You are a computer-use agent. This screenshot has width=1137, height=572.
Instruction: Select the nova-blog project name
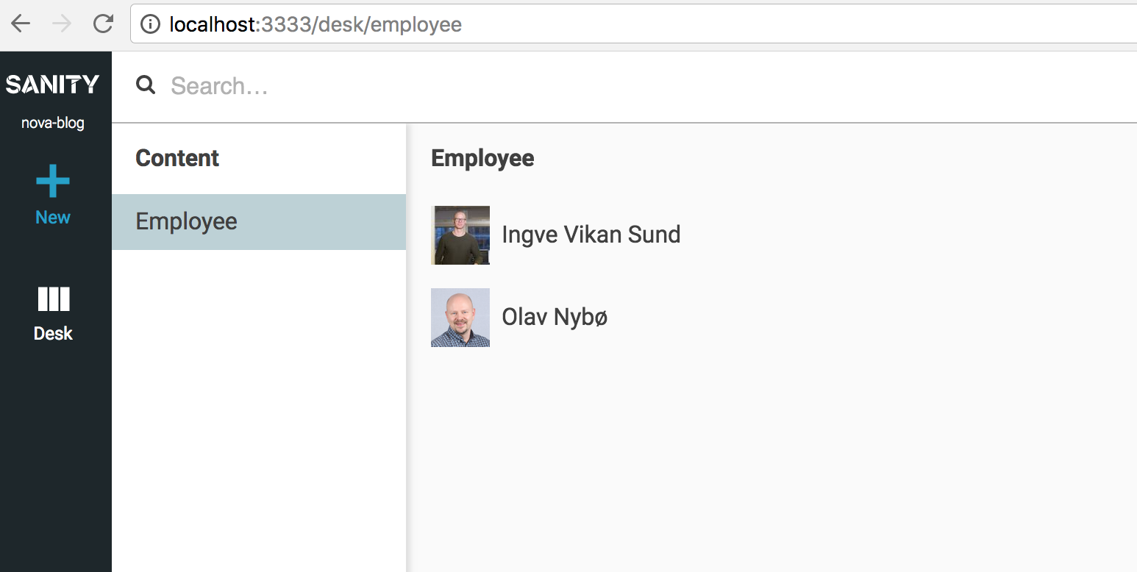(x=53, y=123)
